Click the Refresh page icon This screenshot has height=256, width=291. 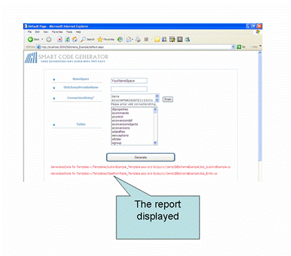67,39
